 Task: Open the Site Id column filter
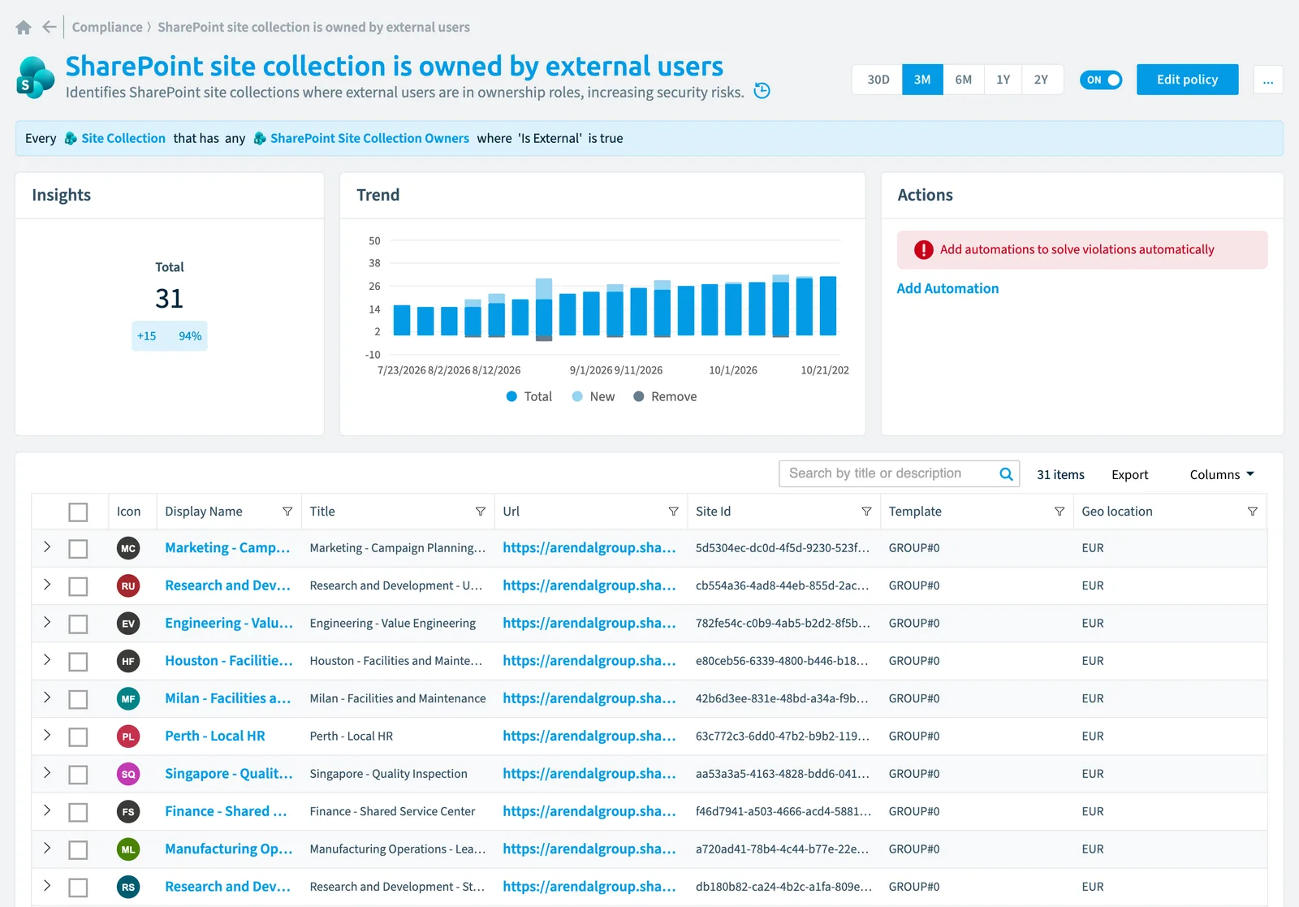tap(866, 512)
